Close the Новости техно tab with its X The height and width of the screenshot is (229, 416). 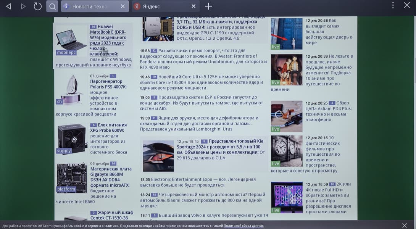point(123,6)
